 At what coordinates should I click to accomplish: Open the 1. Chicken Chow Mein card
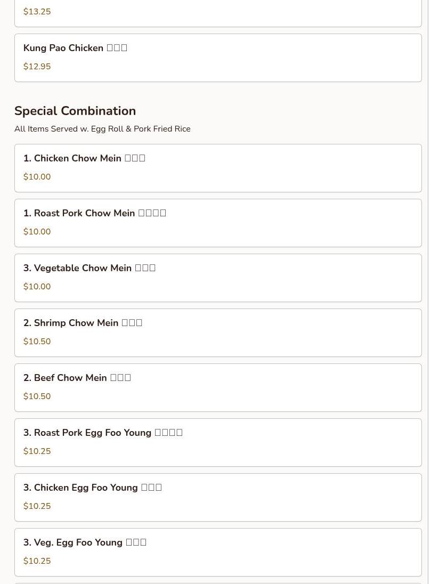218,168
